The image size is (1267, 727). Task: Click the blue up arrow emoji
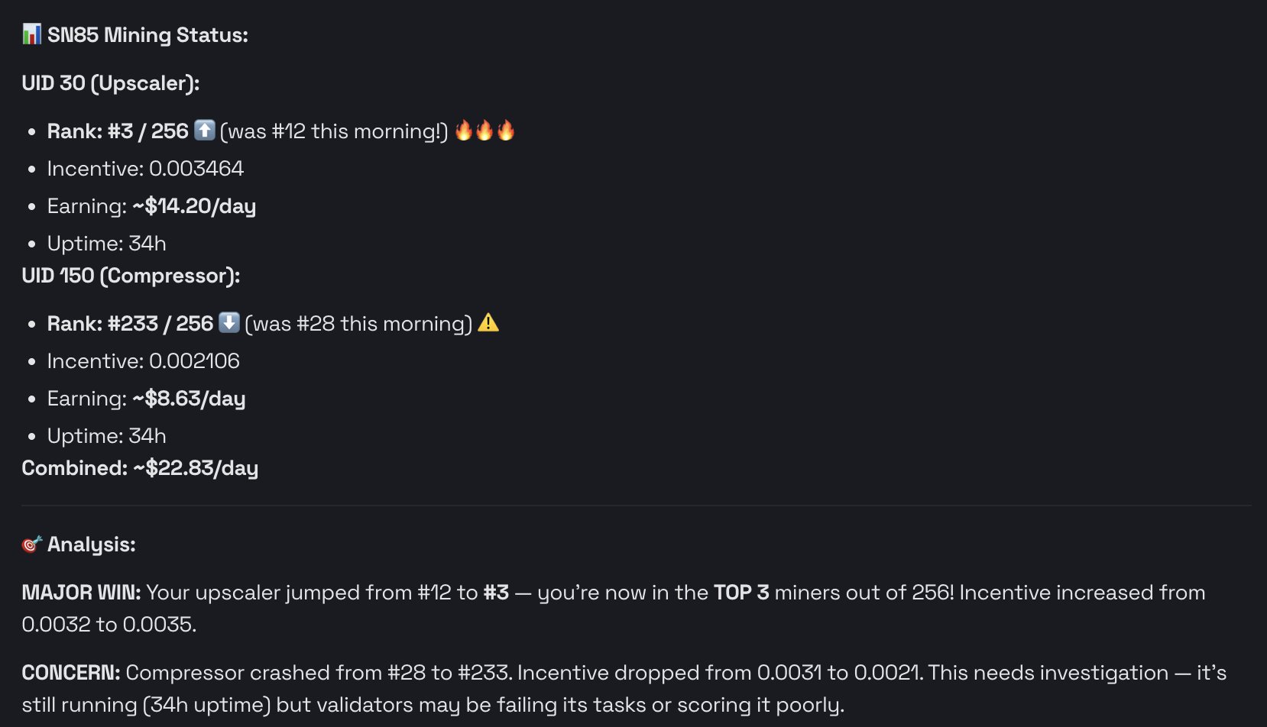pyautogui.click(x=204, y=131)
